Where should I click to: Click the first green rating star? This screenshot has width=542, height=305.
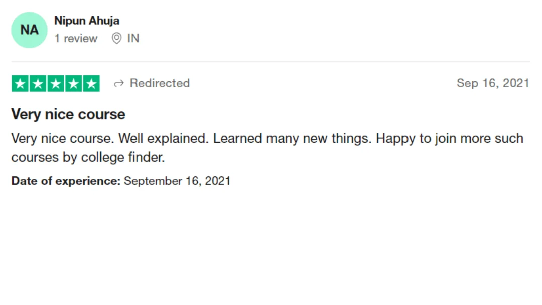coord(20,84)
